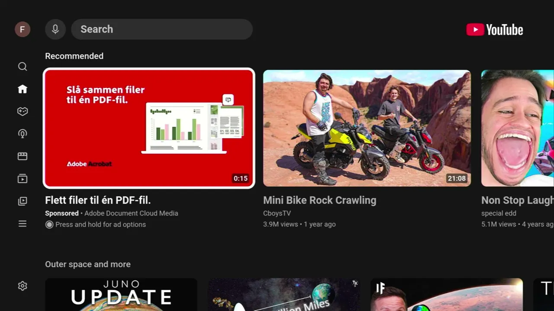This screenshot has height=311, width=554.
Task: Click the Search input field
Action: coord(162,29)
